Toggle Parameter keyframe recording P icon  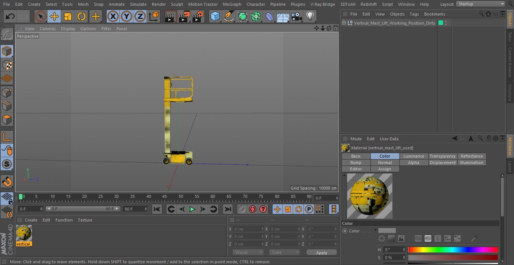click(x=309, y=209)
